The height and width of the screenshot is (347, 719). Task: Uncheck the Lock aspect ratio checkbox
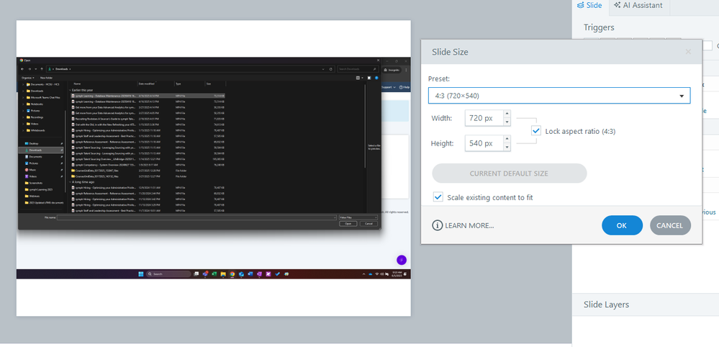536,131
